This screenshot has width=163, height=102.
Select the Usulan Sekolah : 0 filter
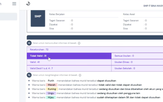click(x=137, y=68)
